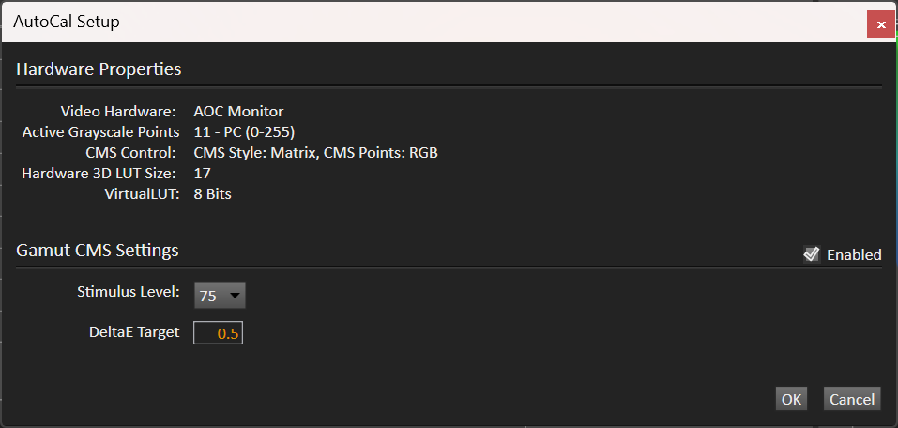Click the DeltaE Target label
The image size is (898, 428).
pos(134,331)
